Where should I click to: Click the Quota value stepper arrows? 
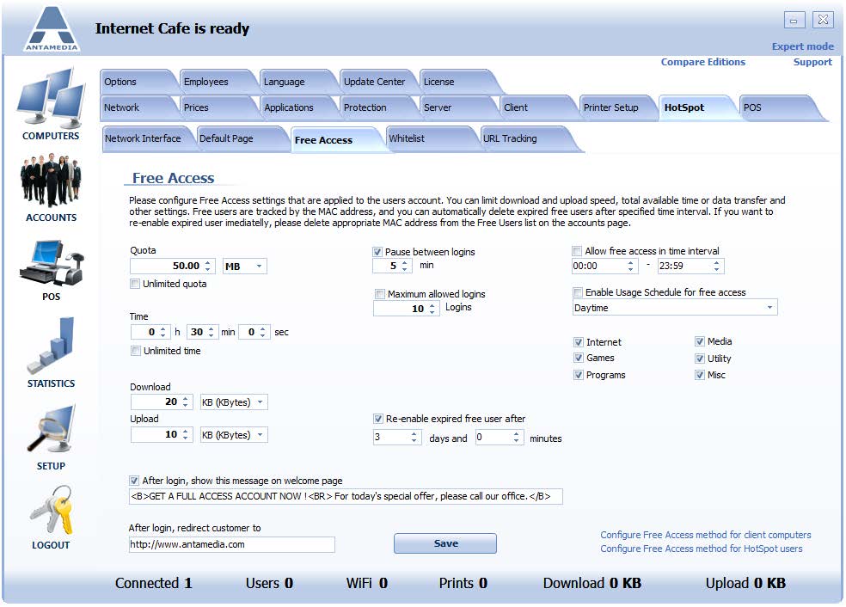click(208, 266)
